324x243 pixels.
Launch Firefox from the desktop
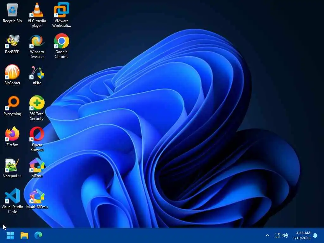click(12, 137)
